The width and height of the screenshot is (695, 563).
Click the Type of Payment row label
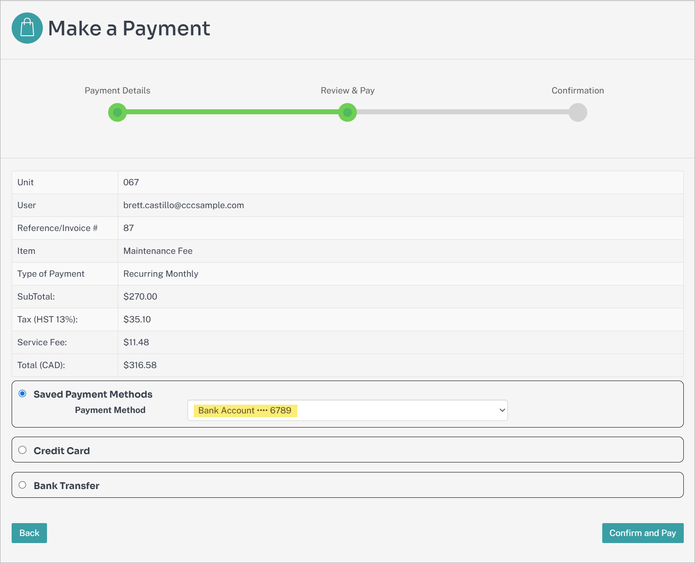pyautogui.click(x=51, y=274)
